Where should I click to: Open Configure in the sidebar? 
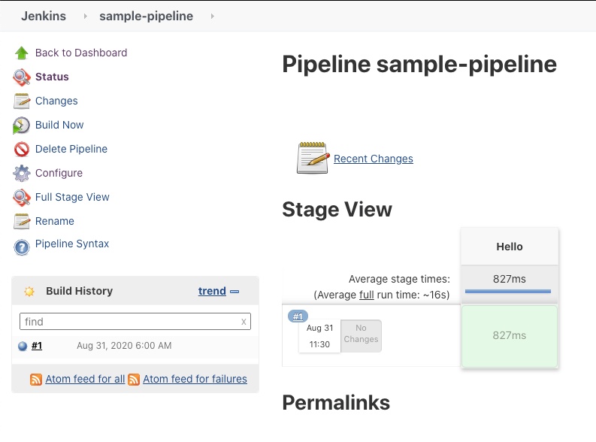(59, 173)
